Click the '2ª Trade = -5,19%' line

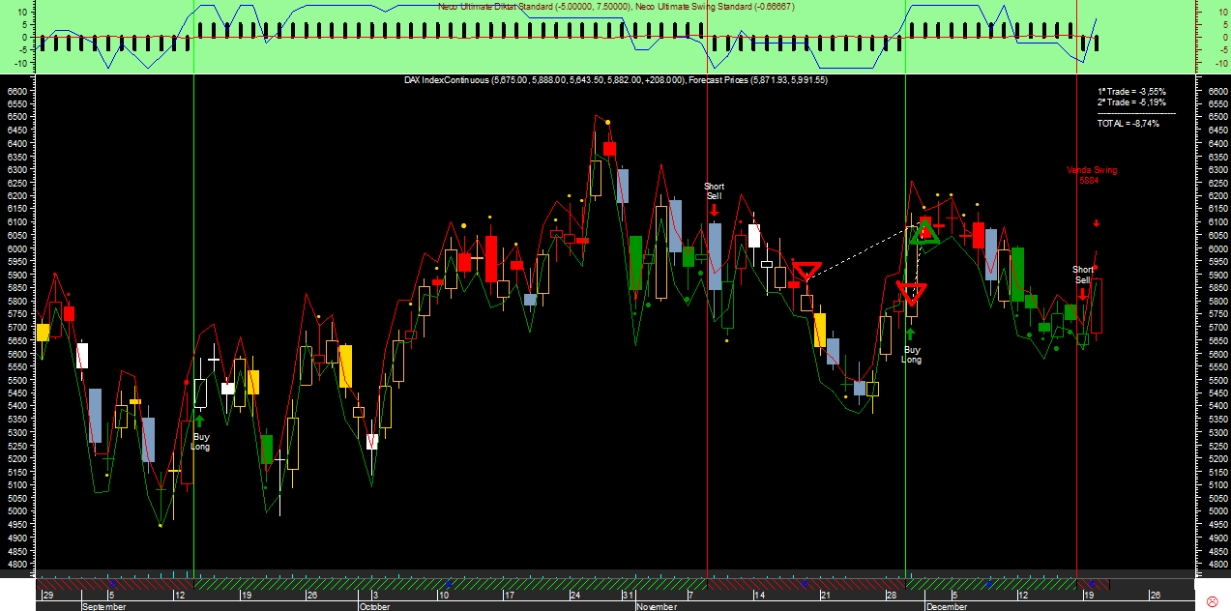click(x=1131, y=102)
